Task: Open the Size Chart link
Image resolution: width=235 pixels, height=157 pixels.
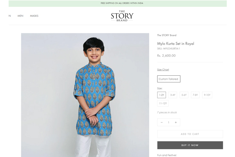Action: click(163, 69)
